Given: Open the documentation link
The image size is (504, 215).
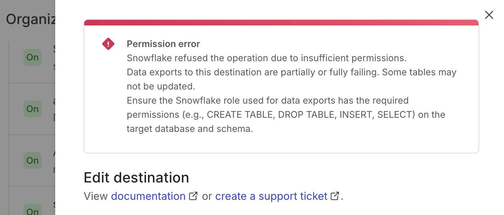Looking at the screenshot, I should coord(148,196).
